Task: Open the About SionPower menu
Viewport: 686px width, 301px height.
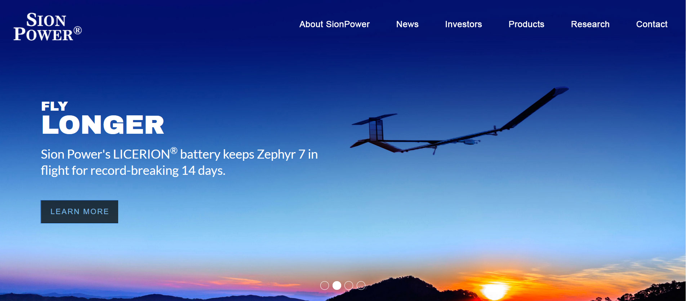Action: [x=334, y=24]
